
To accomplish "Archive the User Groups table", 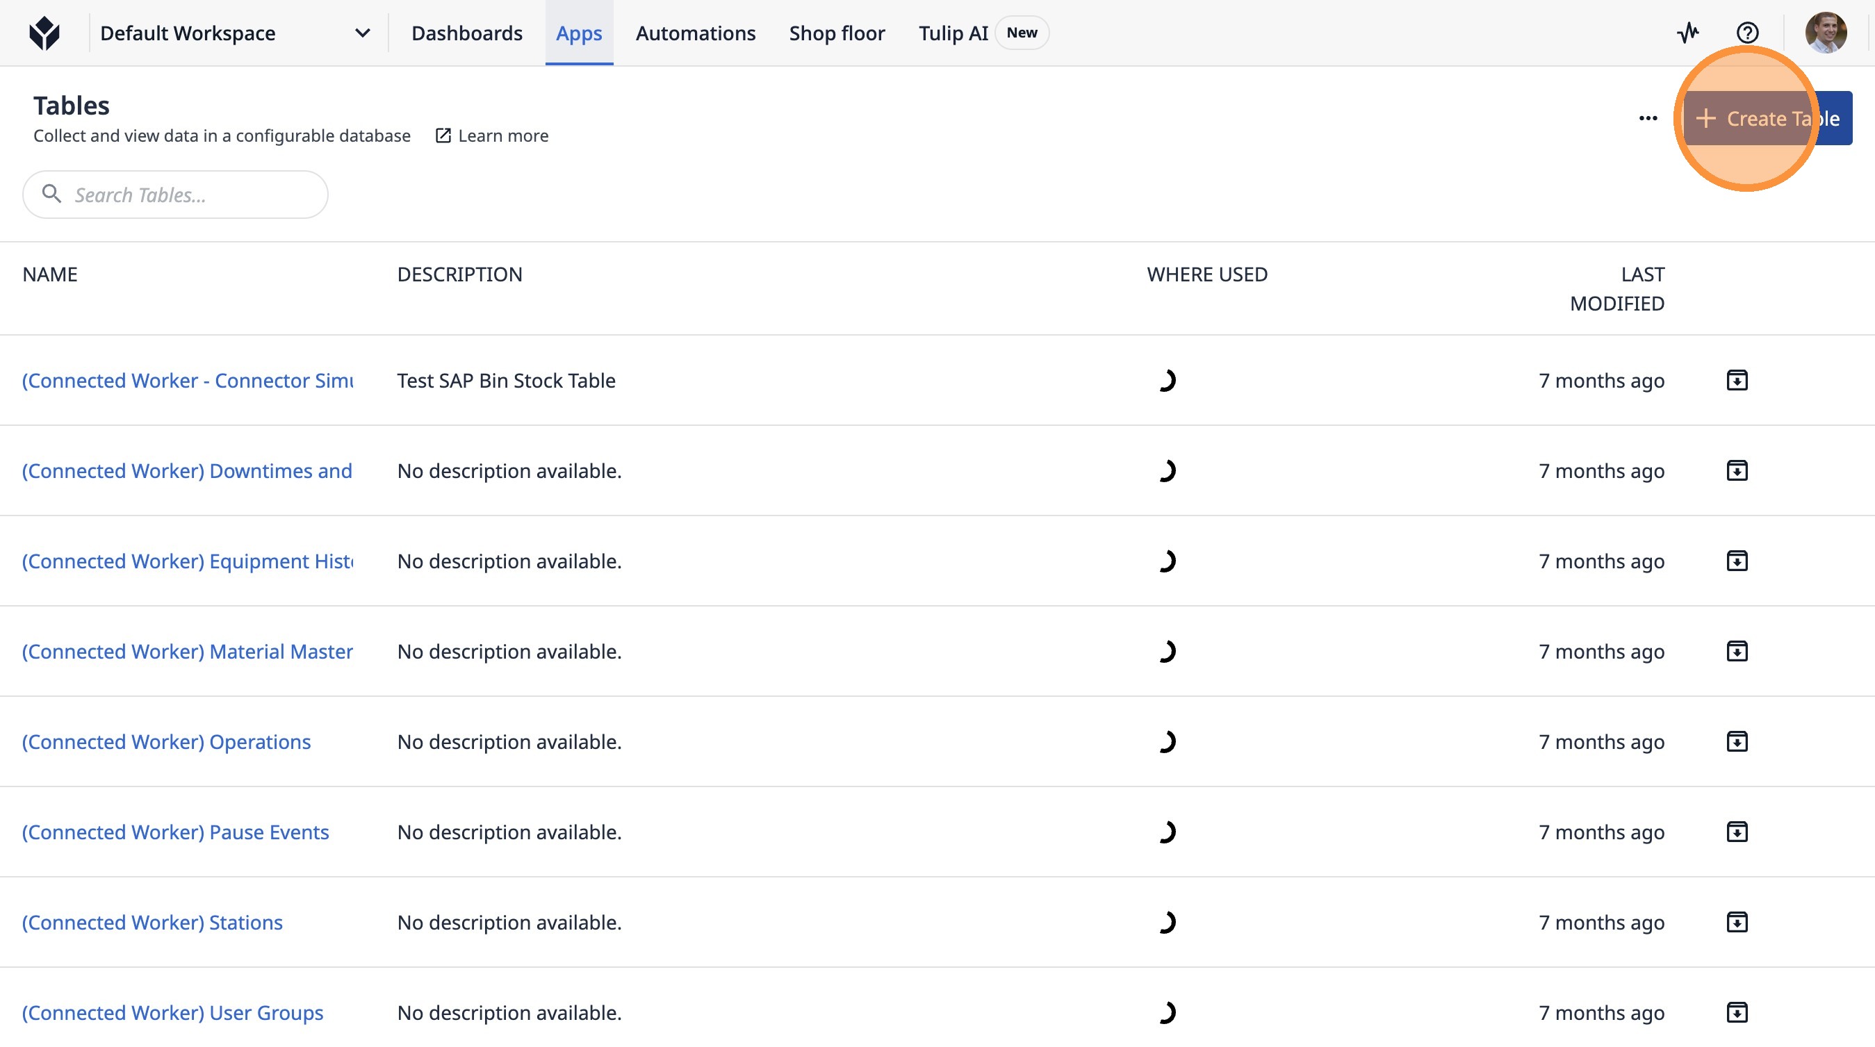I will click(x=1737, y=1012).
